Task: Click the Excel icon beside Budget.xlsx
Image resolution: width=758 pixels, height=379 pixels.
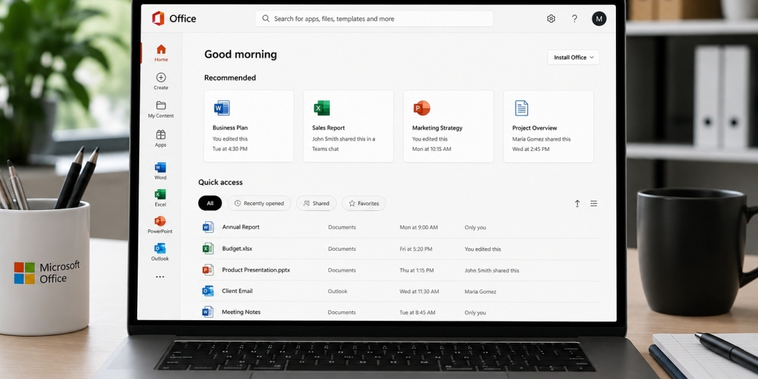Action: tap(208, 248)
